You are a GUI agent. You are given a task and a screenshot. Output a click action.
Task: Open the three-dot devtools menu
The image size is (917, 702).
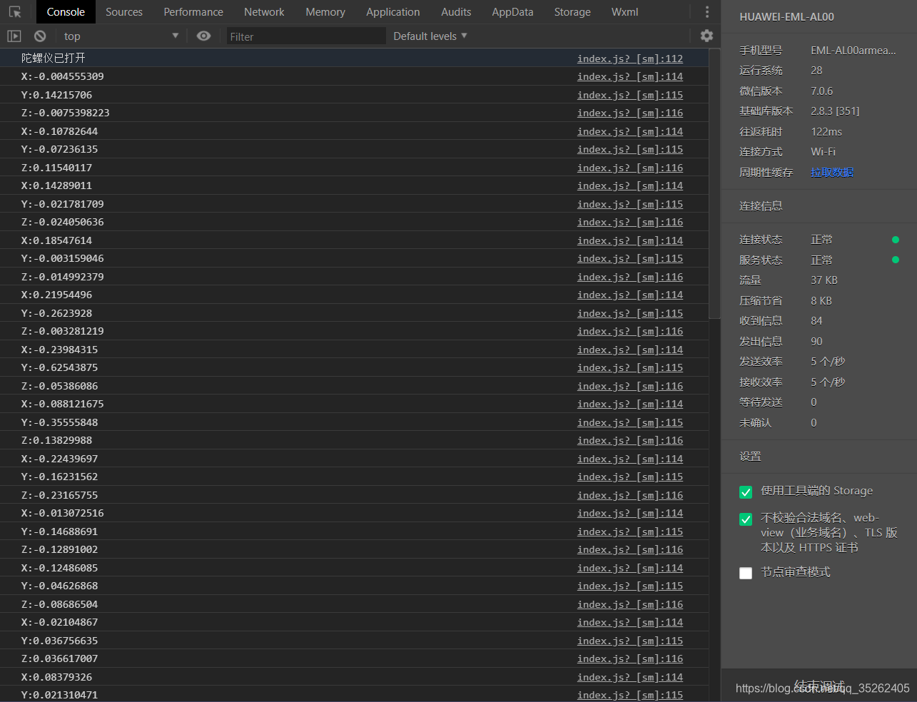click(x=706, y=12)
